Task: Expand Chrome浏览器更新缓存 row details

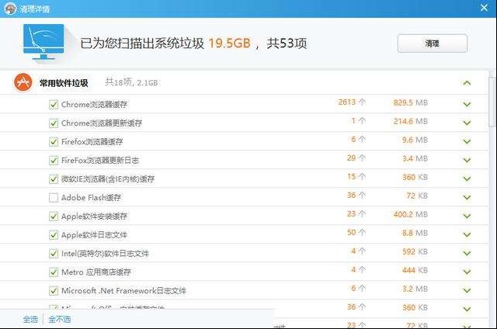Action: tap(467, 123)
